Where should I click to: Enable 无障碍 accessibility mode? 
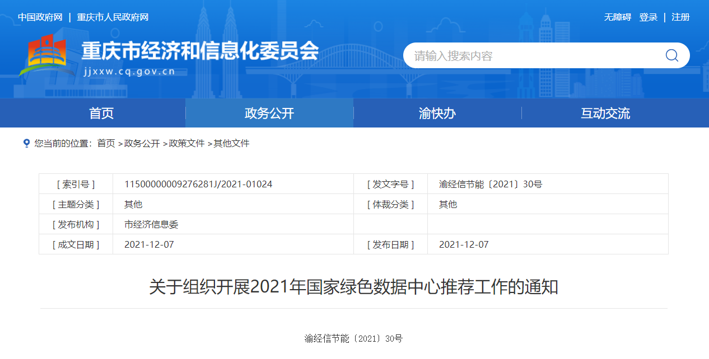coord(617,17)
